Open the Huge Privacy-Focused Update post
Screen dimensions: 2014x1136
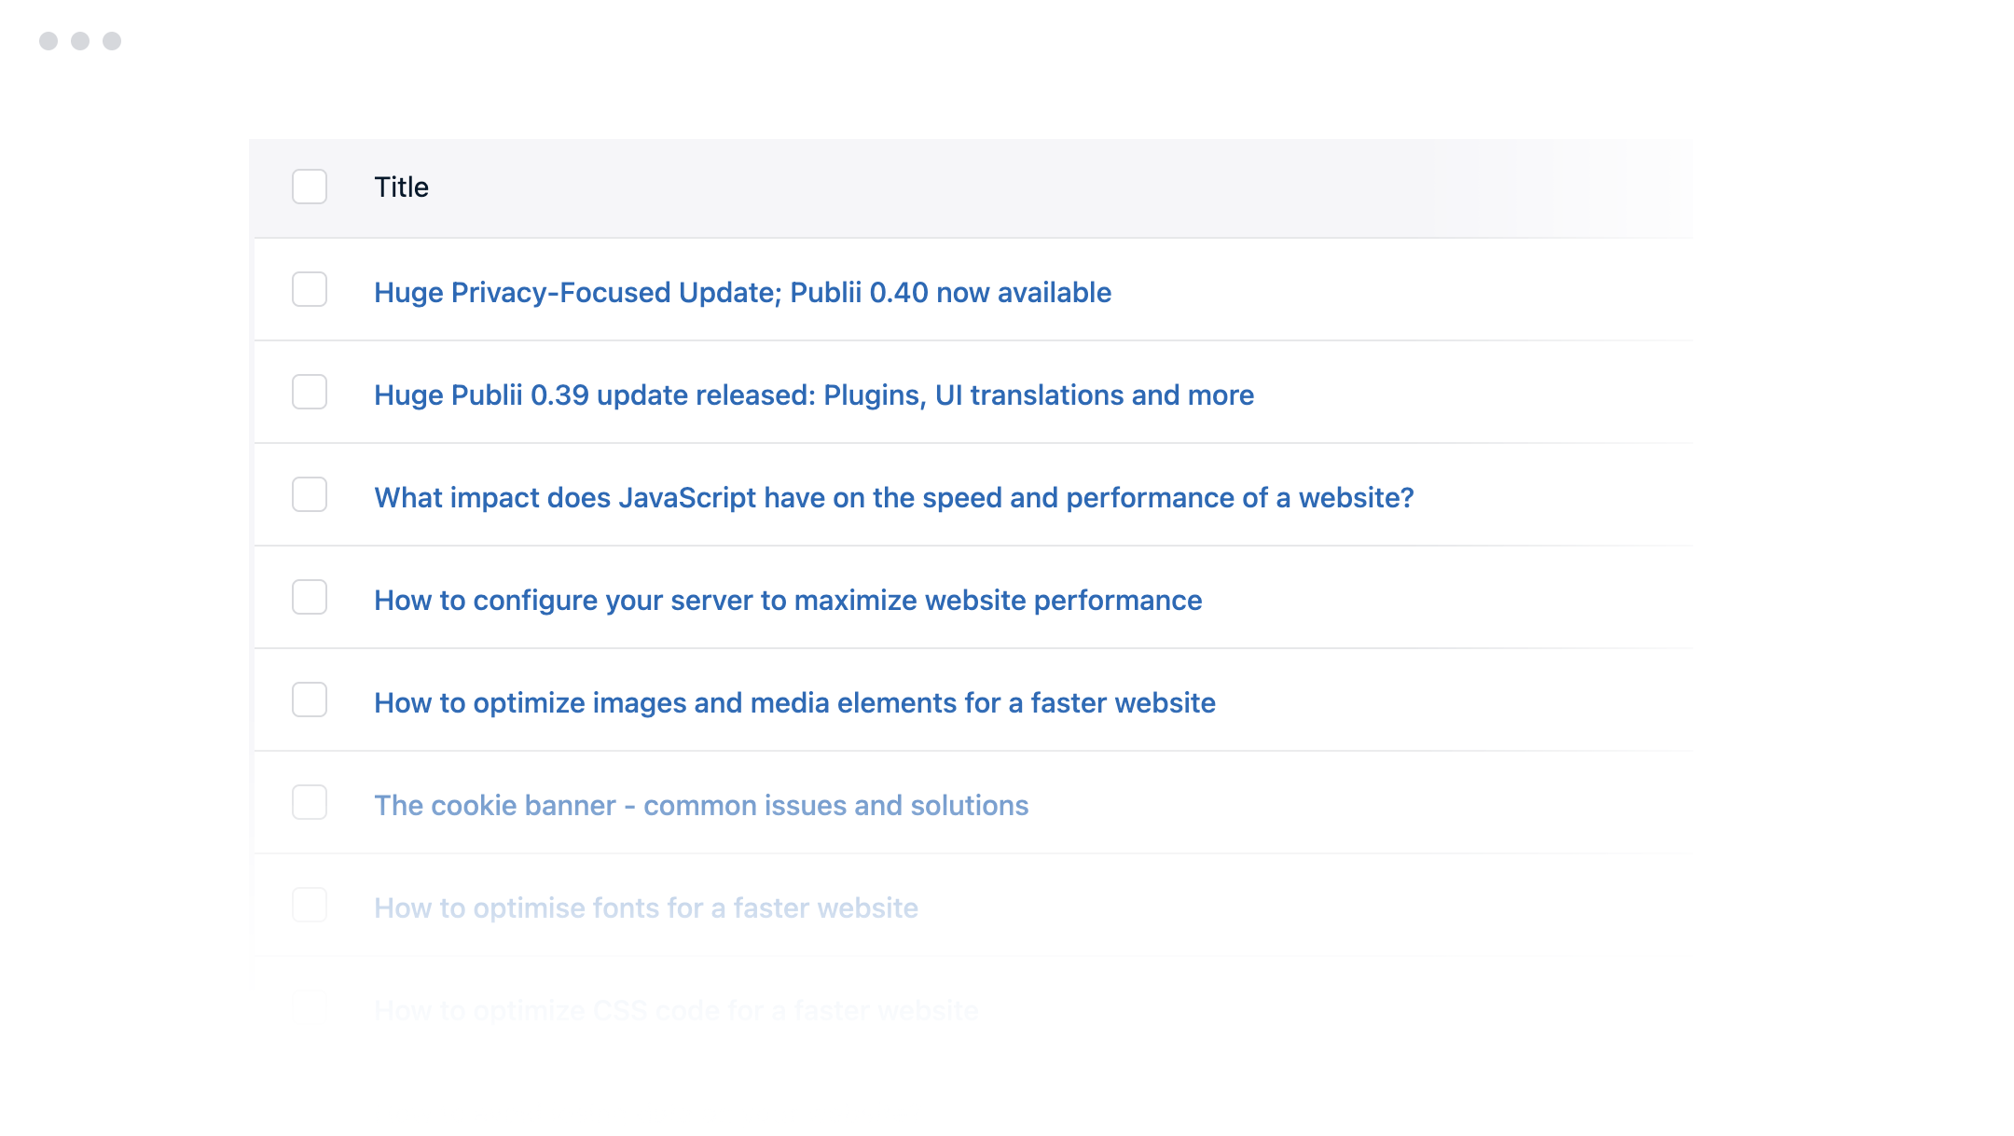742,293
